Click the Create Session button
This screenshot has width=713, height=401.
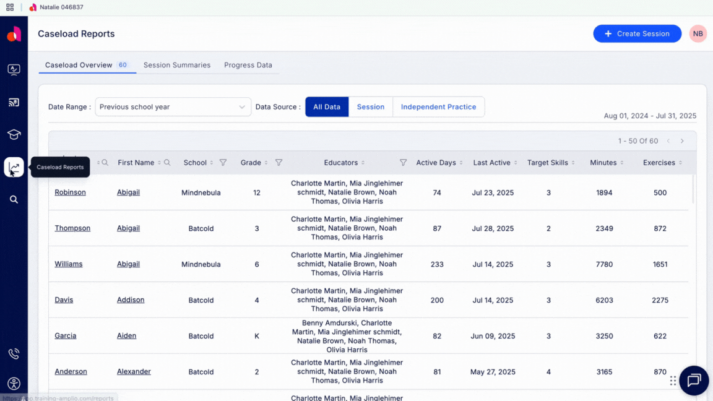[637, 33]
